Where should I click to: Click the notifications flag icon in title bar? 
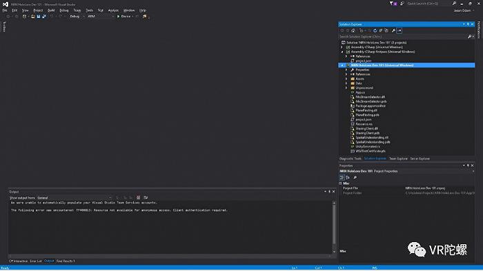393,3
